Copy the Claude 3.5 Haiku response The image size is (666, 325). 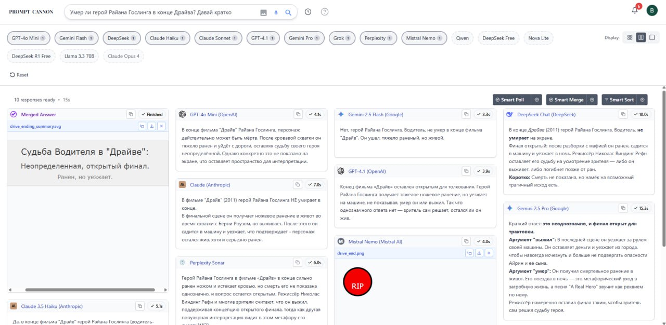pos(139,306)
